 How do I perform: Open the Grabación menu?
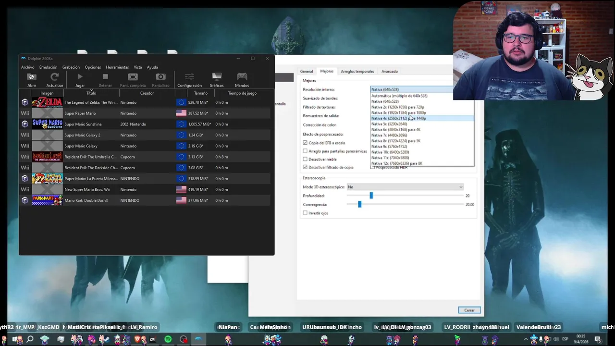pyautogui.click(x=71, y=67)
